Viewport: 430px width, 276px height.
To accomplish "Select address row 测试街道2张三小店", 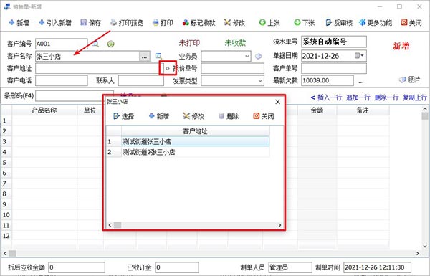I will (195, 152).
